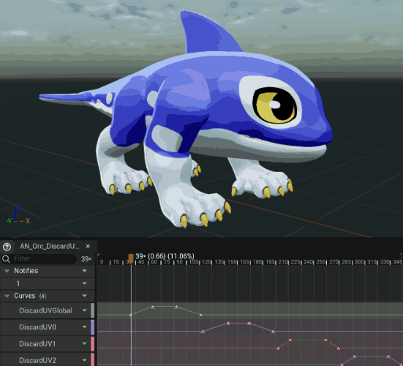Select the DiscardUVGlobal curve row label
The width and height of the screenshot is (403, 366).
45,310
